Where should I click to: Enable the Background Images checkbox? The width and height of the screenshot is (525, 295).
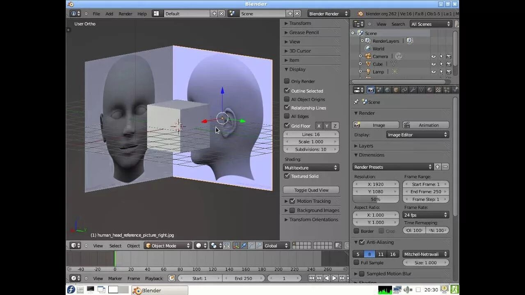click(x=292, y=210)
